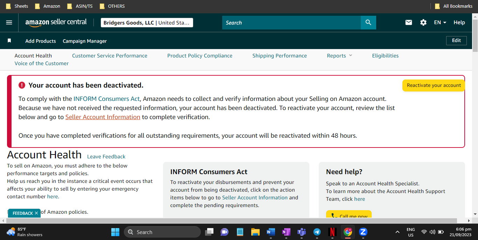478x240 pixels.
Task: Open the ASIN/TS bookmark folder
Action: tap(80, 6)
